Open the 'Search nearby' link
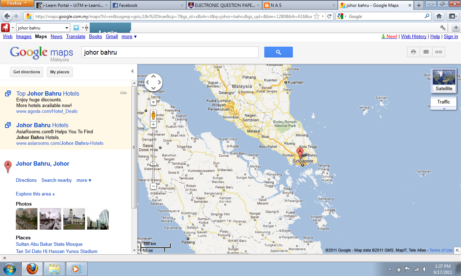Screen dimensions: 461x276 pos(57,180)
